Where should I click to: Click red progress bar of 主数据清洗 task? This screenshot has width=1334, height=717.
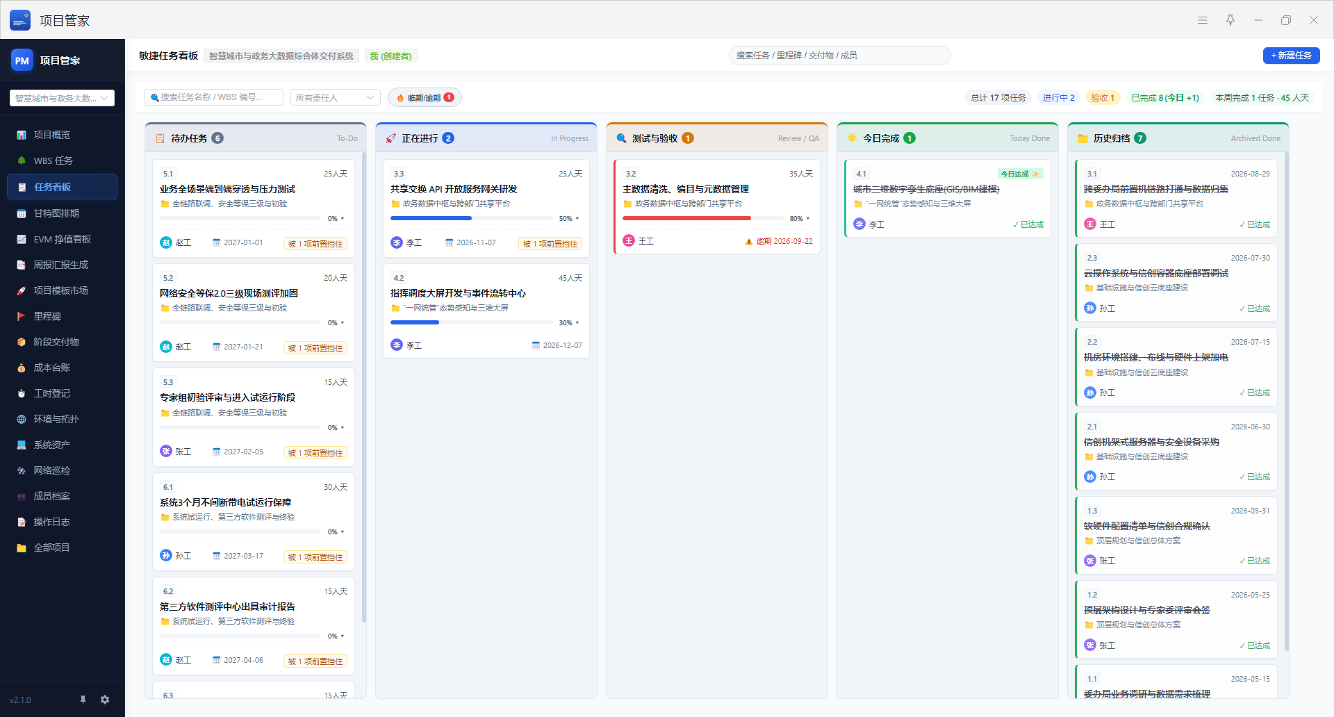(702, 218)
